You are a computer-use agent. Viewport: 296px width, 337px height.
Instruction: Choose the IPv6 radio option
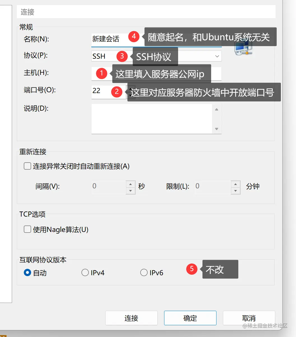point(144,272)
